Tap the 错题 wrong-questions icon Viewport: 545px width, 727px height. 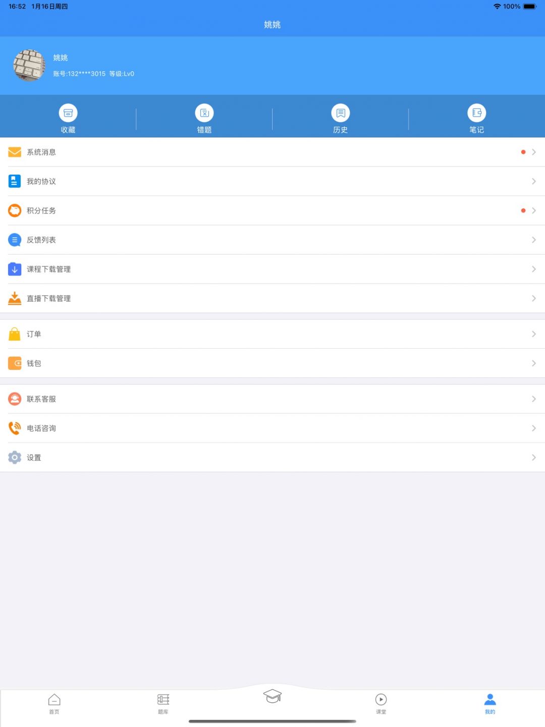pyautogui.click(x=204, y=113)
